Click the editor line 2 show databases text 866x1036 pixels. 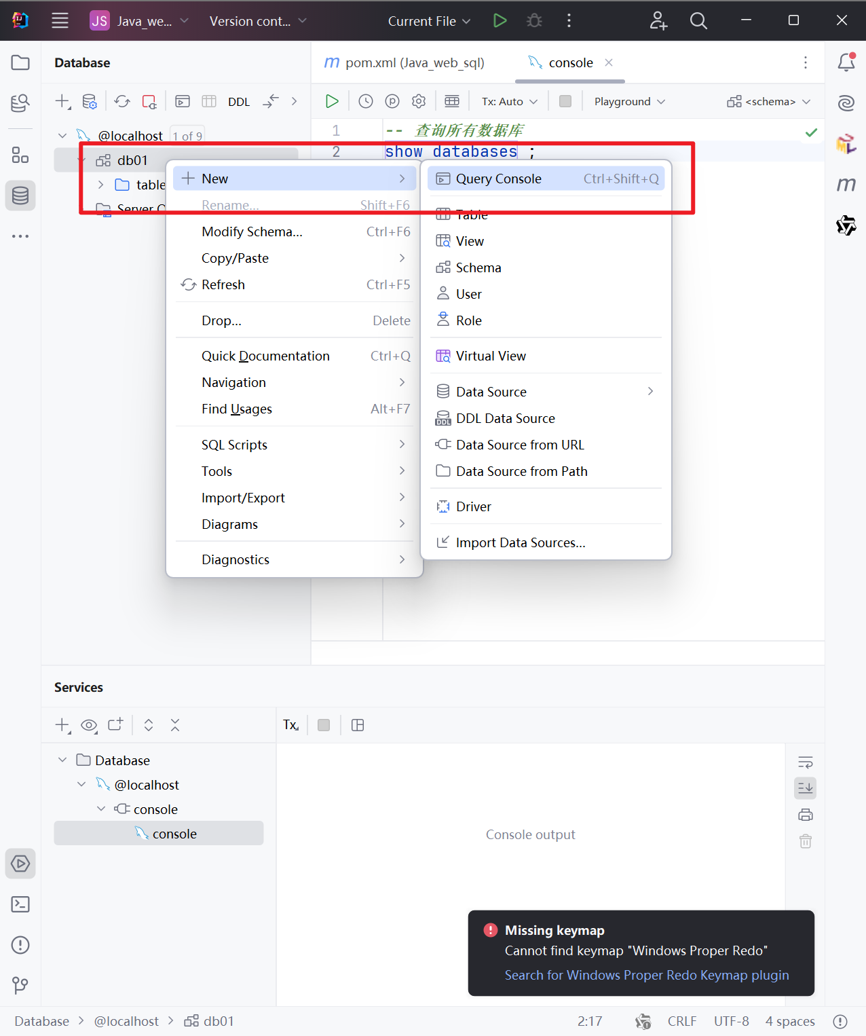click(451, 151)
